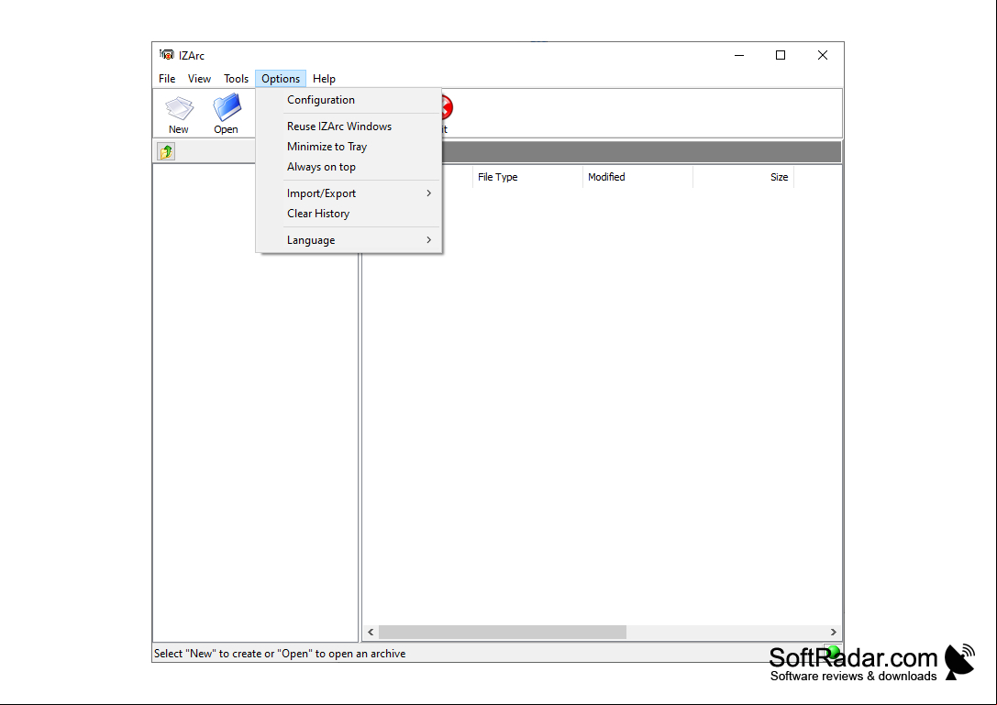Sort by Size column header

[x=744, y=177]
